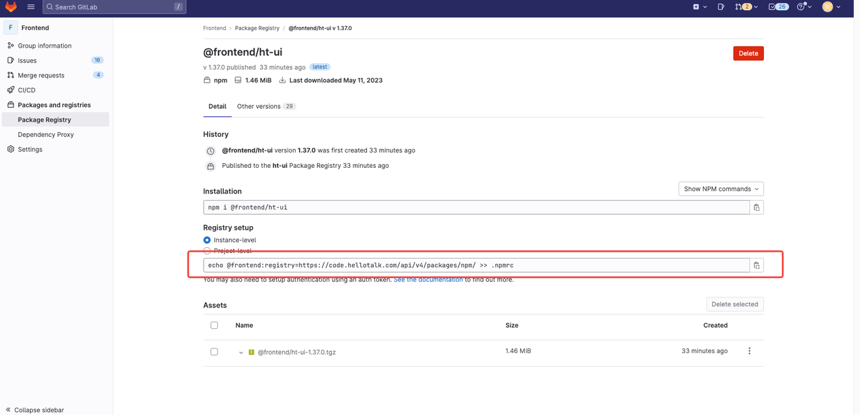Screen dimensions: 860x415
Task: Follow the See the documentation link
Action: click(428, 279)
